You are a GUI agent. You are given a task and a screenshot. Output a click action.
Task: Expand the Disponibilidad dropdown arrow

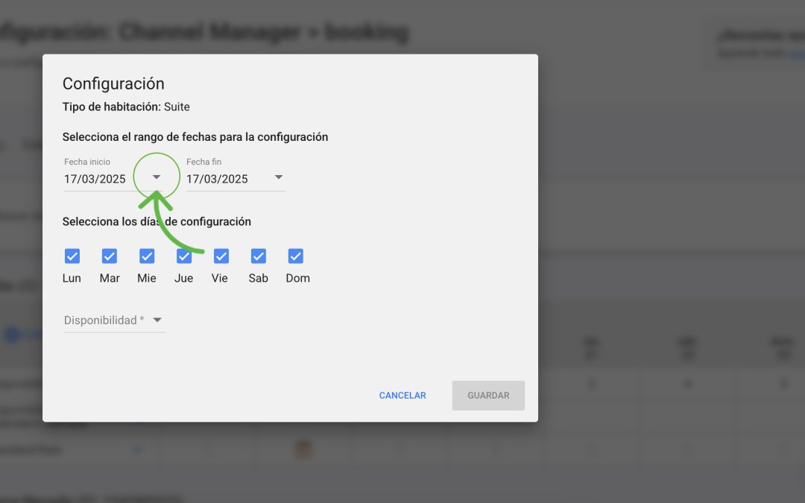[x=157, y=320]
